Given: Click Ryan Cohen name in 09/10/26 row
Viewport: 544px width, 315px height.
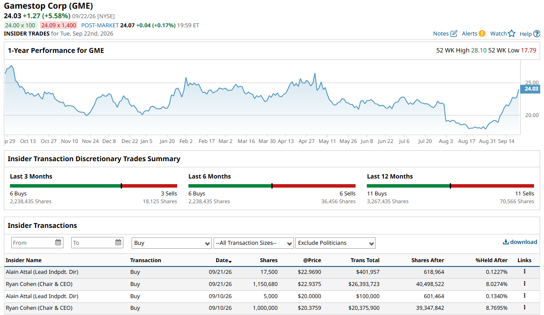Looking at the screenshot, I should point(39,308).
